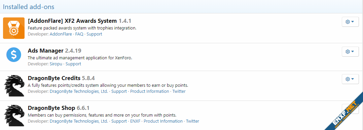Click the DragonByte Shop dragon logo
Viewport: 363px width, 130px height.
pyautogui.click(x=14, y=116)
